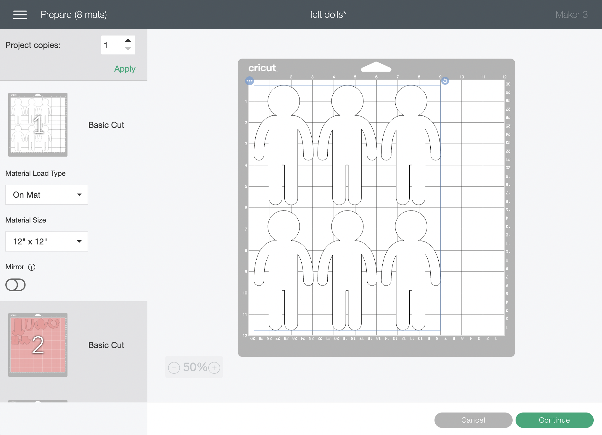Click the 50% zoom level text
Viewport: 602px width, 435px height.
(195, 367)
